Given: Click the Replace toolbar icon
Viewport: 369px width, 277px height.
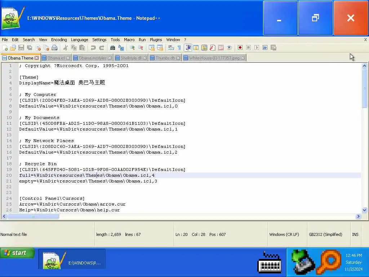Looking at the screenshot, I should point(121,48).
